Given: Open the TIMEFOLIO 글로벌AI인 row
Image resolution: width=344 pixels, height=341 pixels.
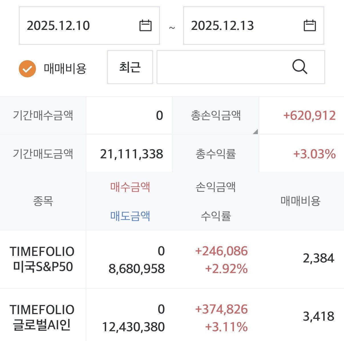Looking at the screenshot, I should tap(172, 315).
